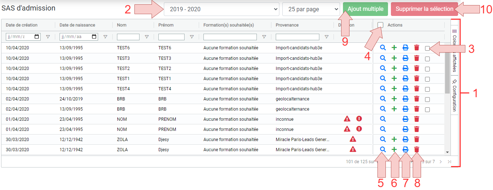Click the Ajout multiple button
The height and width of the screenshot is (190, 493).
(x=365, y=9)
